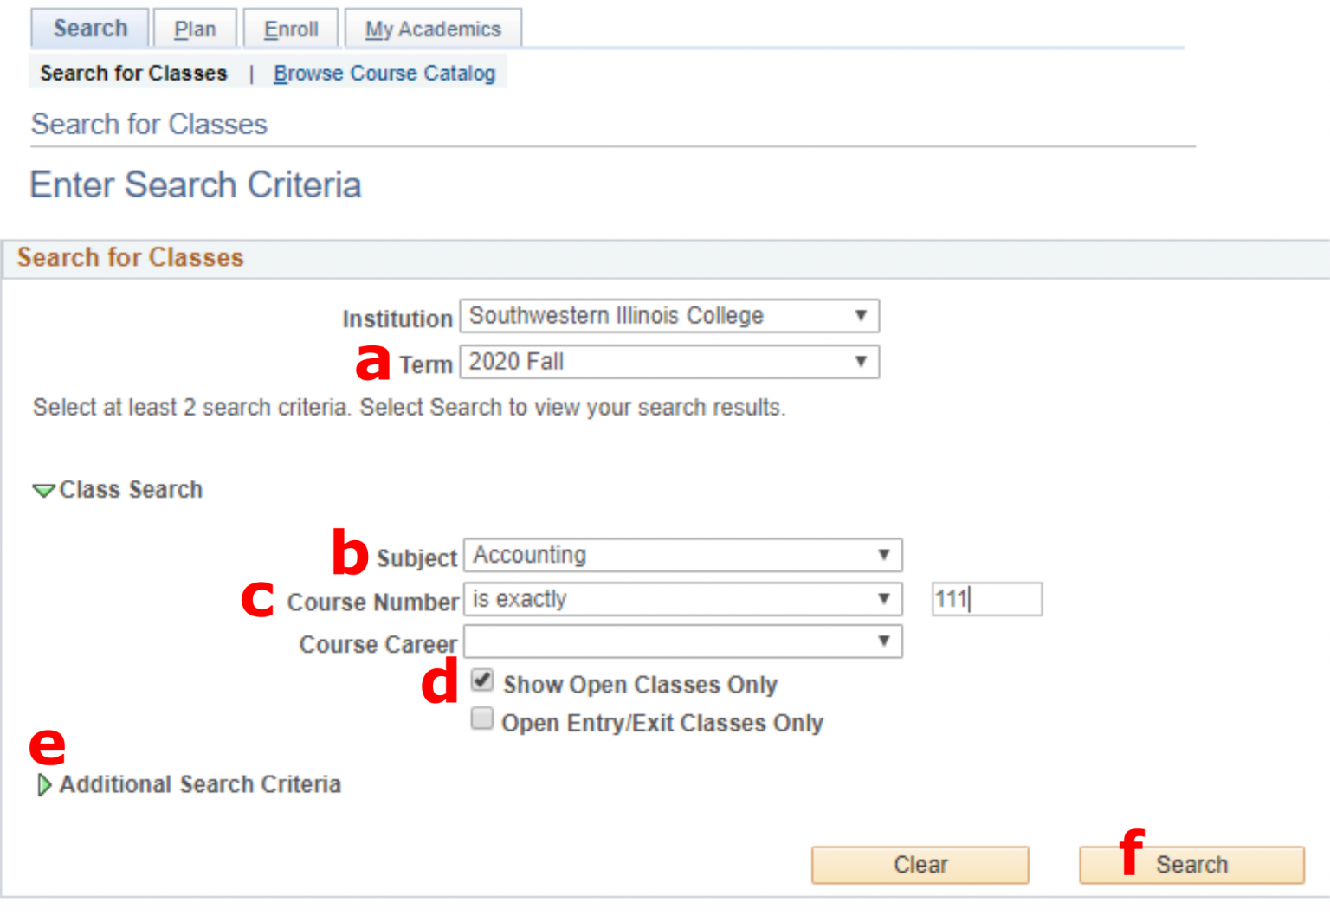
Task: Open the Course Career dropdown
Action: [682, 642]
